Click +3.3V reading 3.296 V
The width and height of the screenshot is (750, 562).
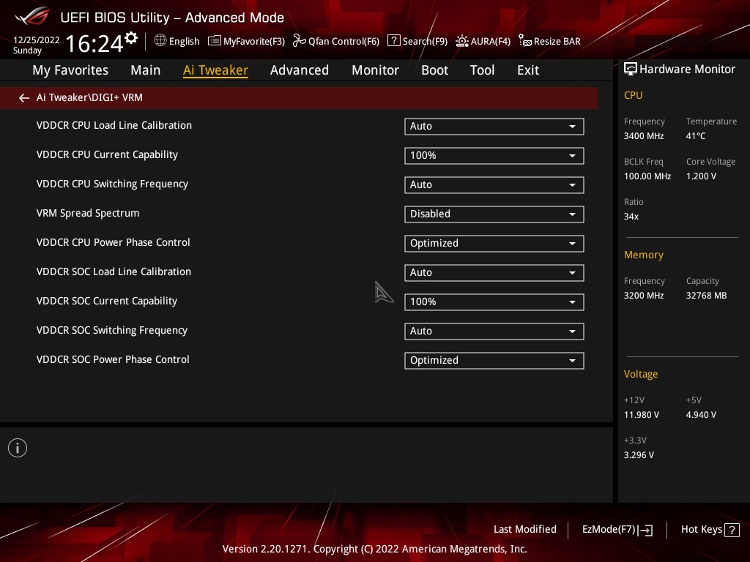tap(639, 455)
